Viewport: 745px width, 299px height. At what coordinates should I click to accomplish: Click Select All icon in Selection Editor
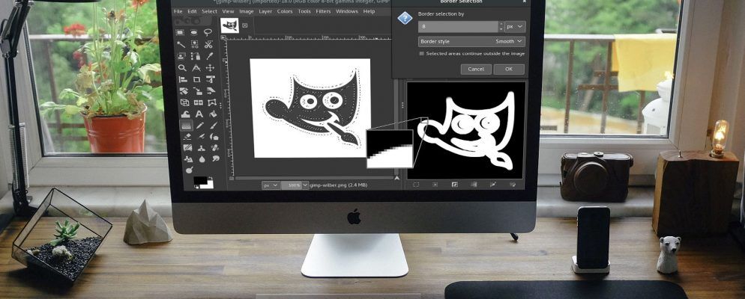point(416,185)
